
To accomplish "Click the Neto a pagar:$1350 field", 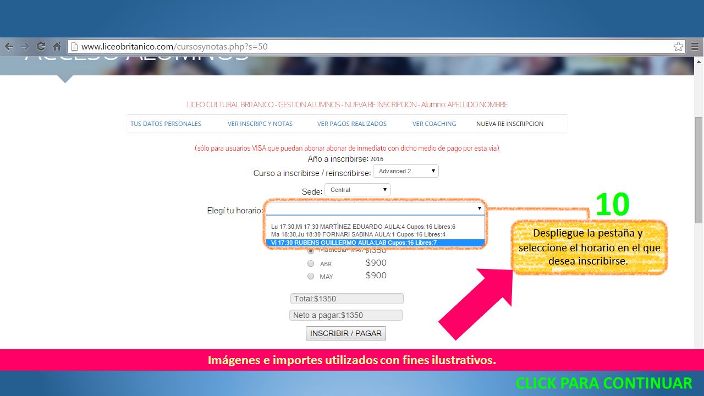I will (346, 315).
